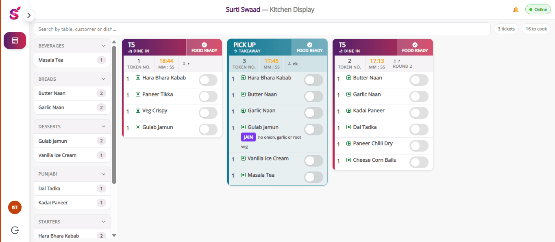
Task: Click the scroll-up arrow of category list
Action: click(x=114, y=41)
